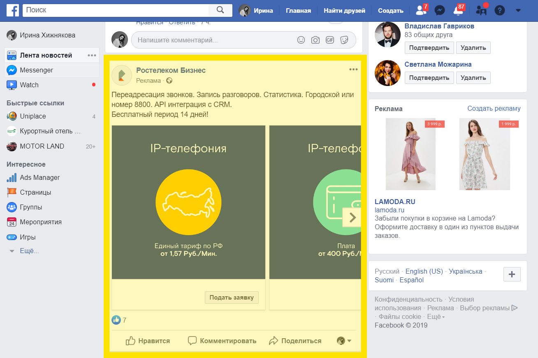
Task: Open Ростелеком Бизнес page name link
Action: pyautogui.click(x=171, y=70)
